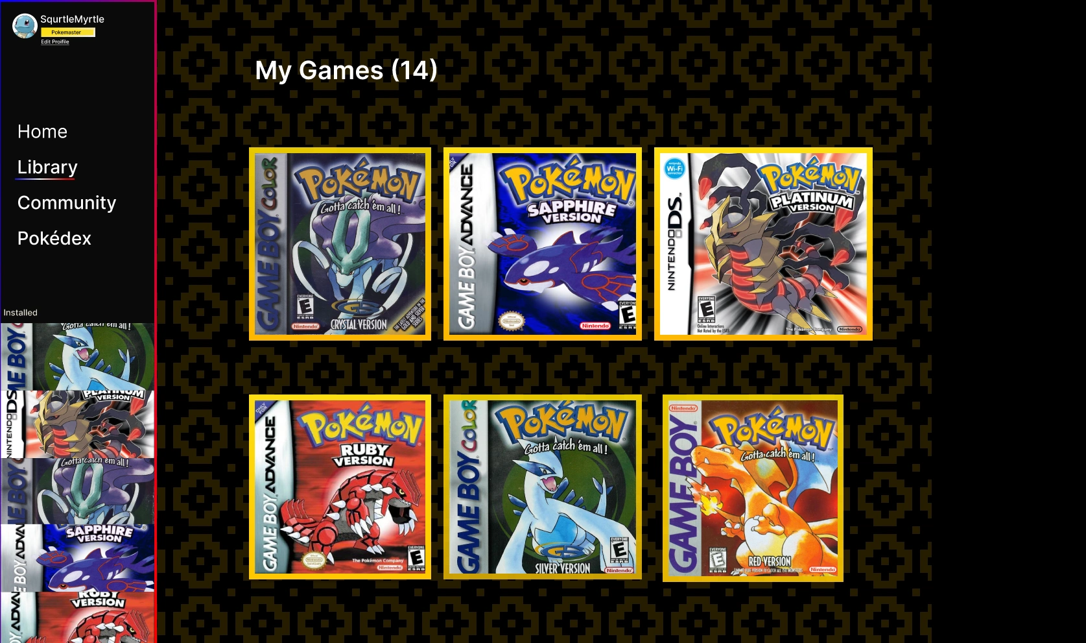Select installed Crystal (Suicune) game in sidebar
The height and width of the screenshot is (643, 1086).
[78, 491]
